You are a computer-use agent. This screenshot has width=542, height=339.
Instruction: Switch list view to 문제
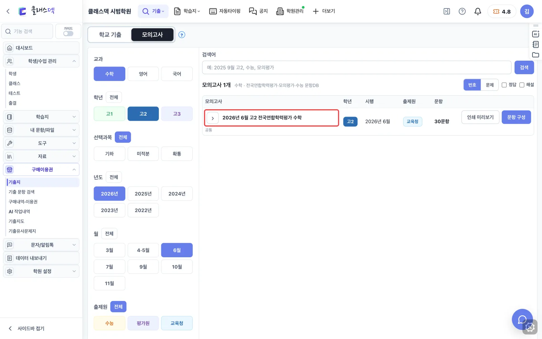point(490,85)
